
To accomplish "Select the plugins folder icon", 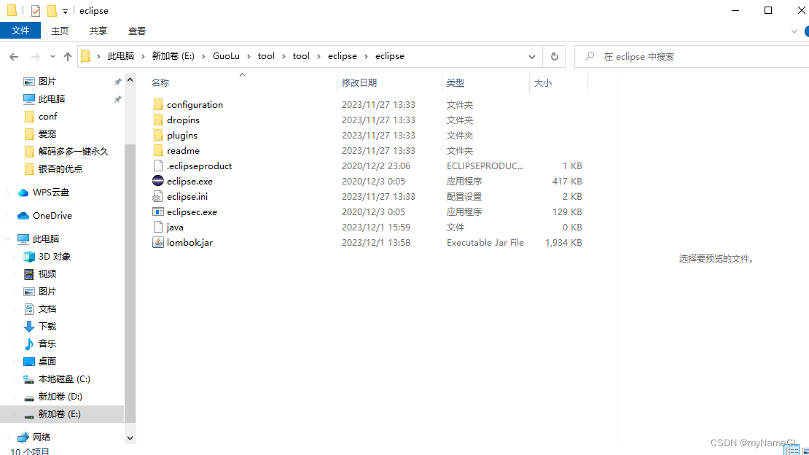I will point(158,136).
